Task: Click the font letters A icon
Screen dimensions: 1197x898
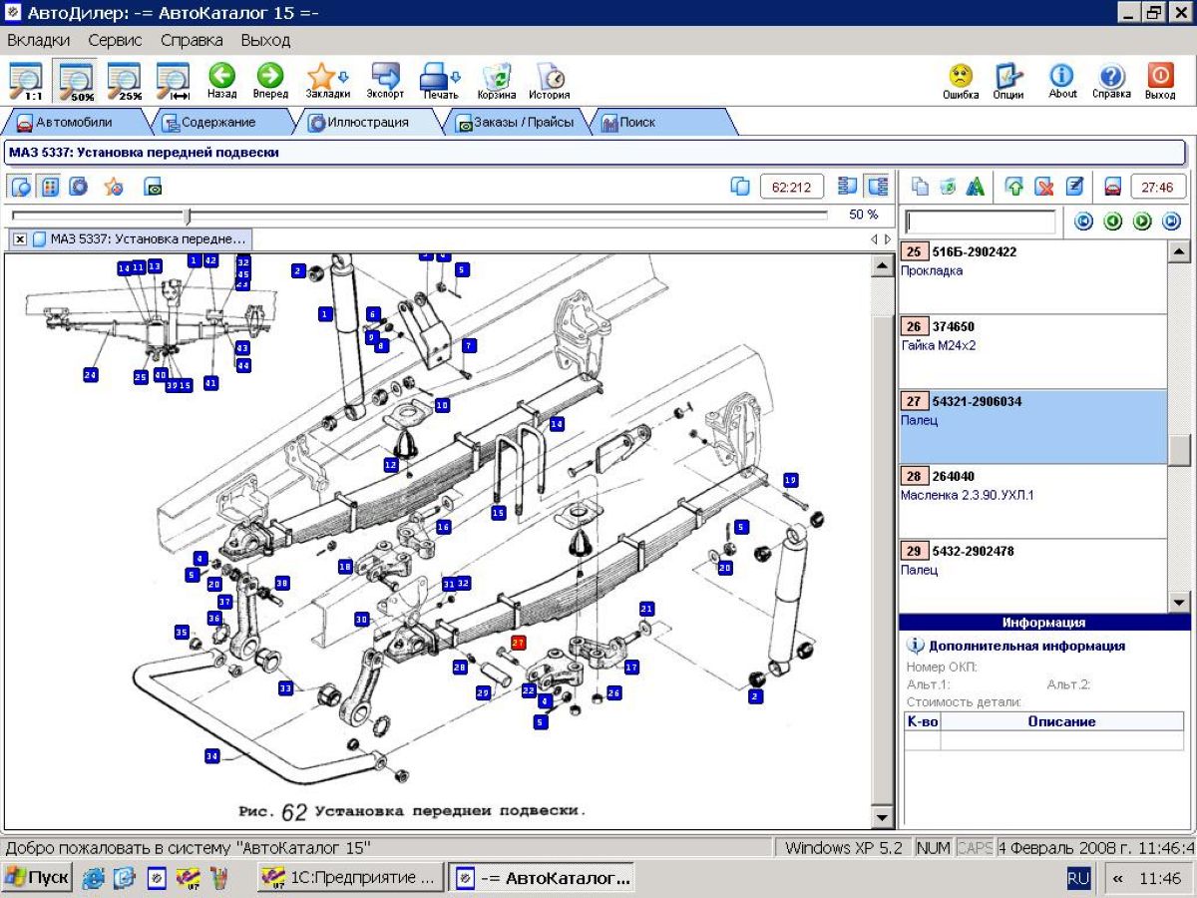Action: (x=976, y=187)
